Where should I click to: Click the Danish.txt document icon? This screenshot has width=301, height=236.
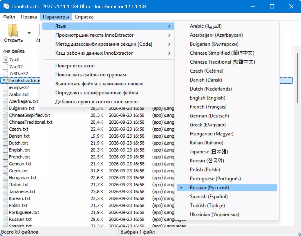tap(5, 136)
